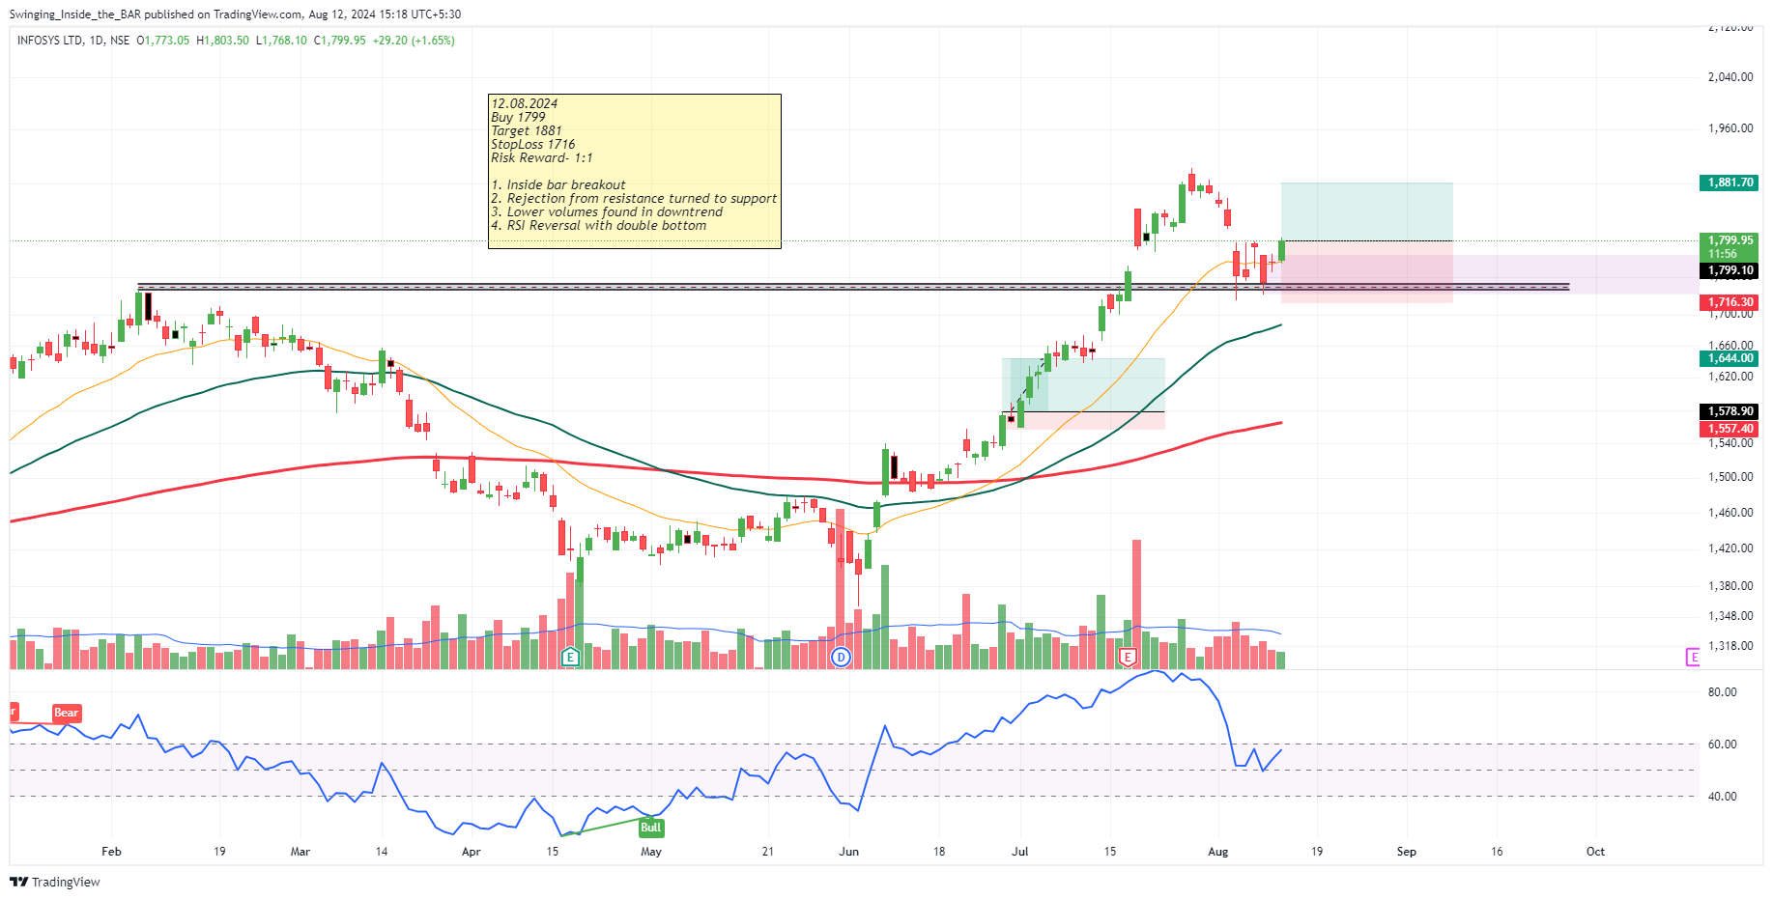Click the tallest red volume bar in July
This screenshot has height=899, width=1773.
(x=1136, y=604)
